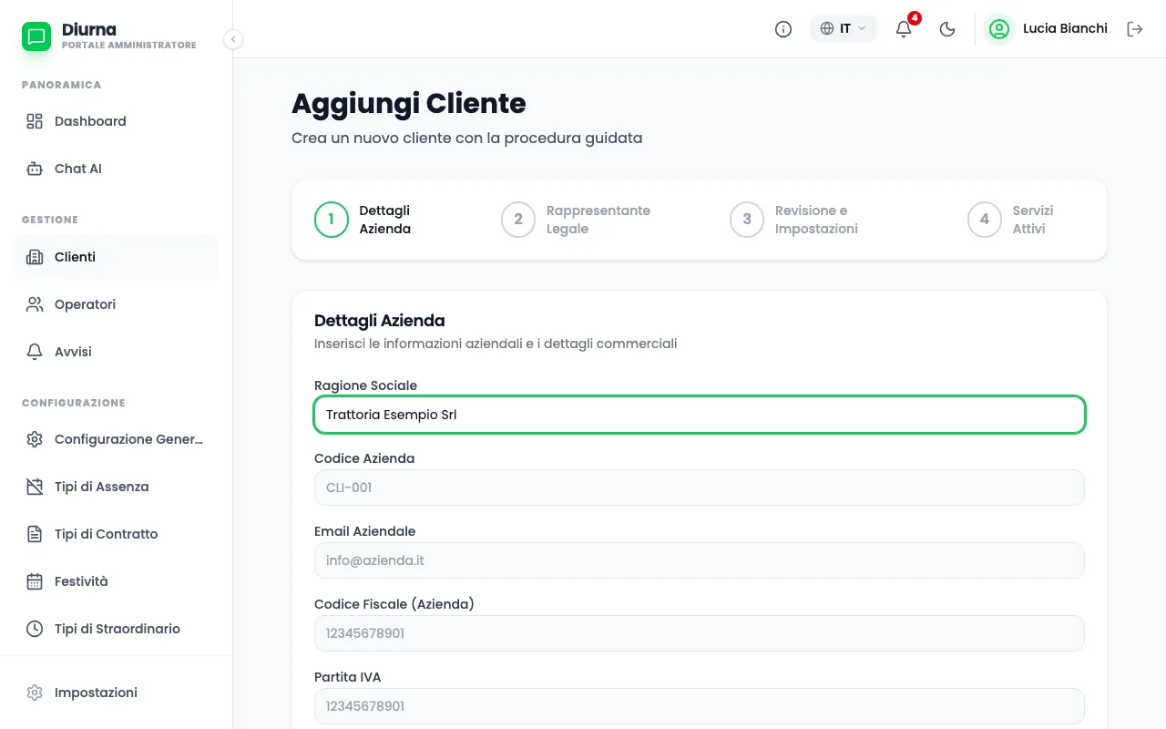
Task: Select step 4 circle Servizi Attivi
Action: 985,220
